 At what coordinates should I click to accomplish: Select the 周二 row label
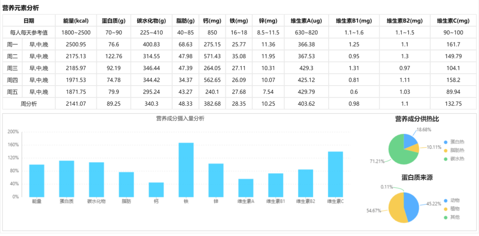(12, 56)
